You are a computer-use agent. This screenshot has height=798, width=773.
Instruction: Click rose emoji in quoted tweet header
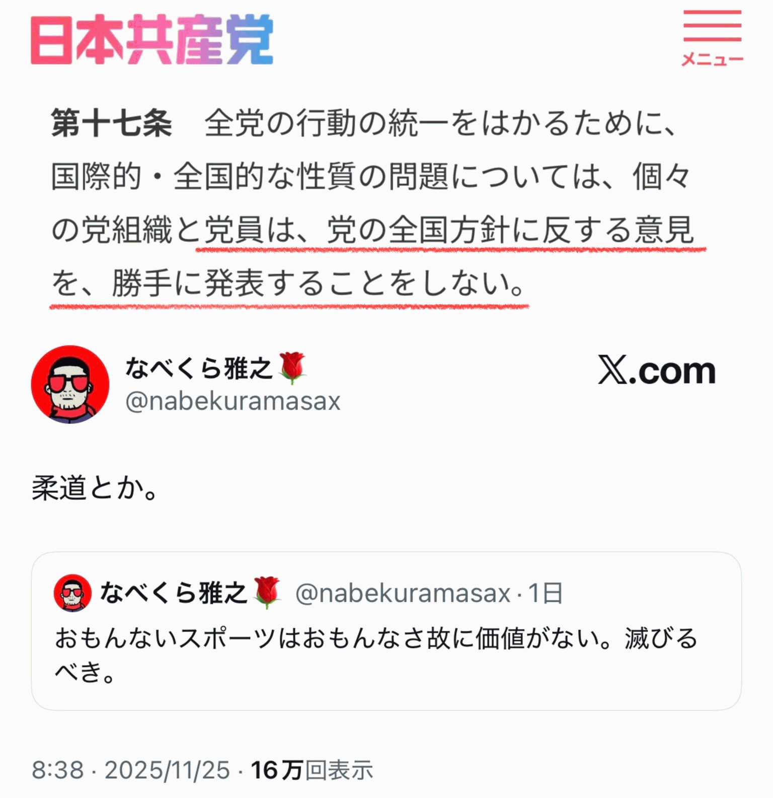(267, 593)
